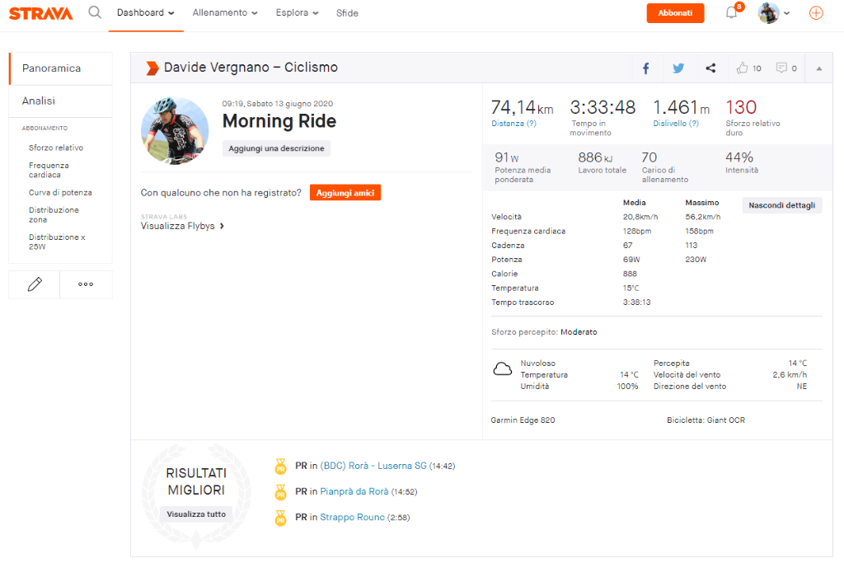The image size is (844, 563).
Task: Open the Sfide menu item
Action: (347, 12)
